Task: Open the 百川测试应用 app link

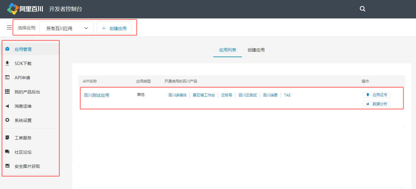Action: [x=96, y=95]
